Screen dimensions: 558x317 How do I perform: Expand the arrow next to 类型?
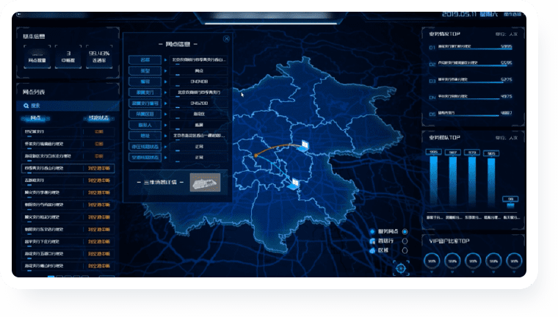coord(165,70)
